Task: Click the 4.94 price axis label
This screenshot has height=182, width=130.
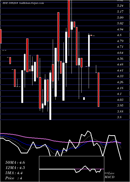Action: [120, 29]
